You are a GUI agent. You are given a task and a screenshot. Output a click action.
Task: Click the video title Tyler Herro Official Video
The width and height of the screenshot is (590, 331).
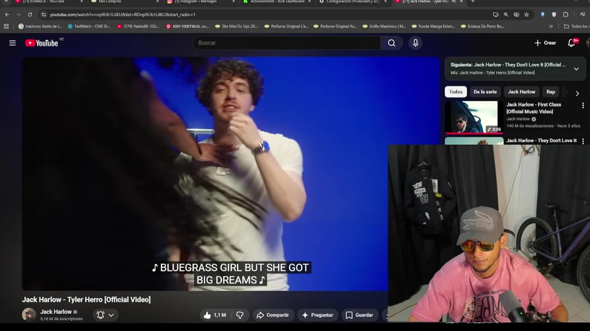tap(86, 299)
